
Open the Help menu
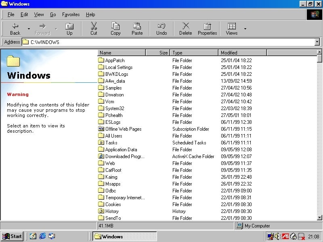pos(90,15)
